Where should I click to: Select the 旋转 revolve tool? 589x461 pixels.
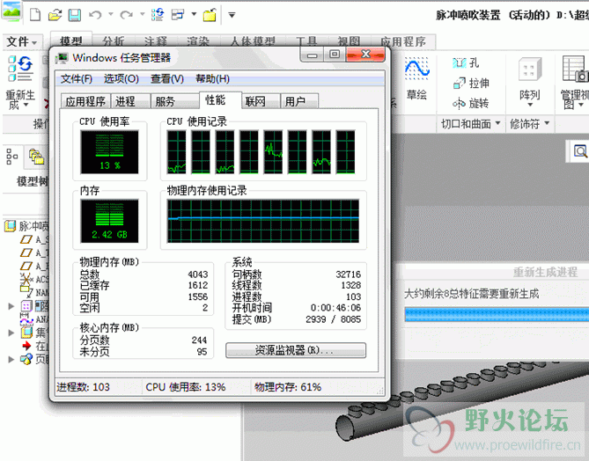point(471,103)
